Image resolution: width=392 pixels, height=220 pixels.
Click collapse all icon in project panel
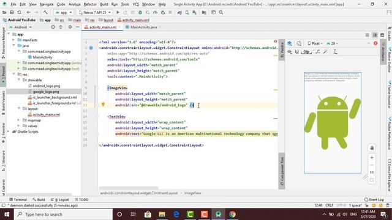pyautogui.click(x=61, y=27)
